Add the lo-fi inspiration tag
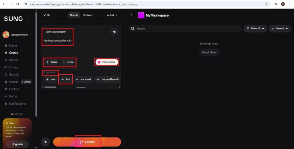Screen dimensions: 294x149 coord(66,79)
